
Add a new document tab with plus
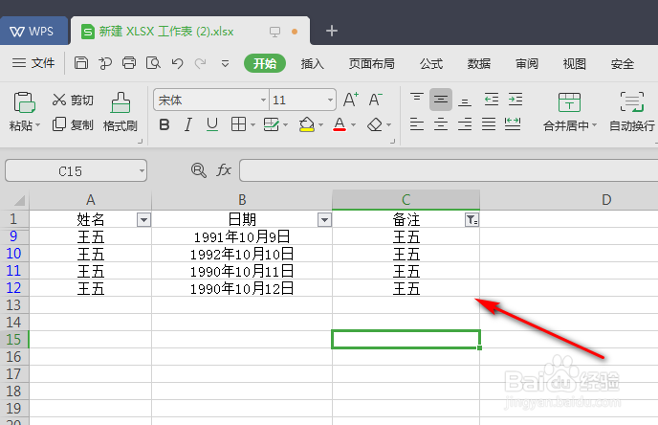point(332,31)
